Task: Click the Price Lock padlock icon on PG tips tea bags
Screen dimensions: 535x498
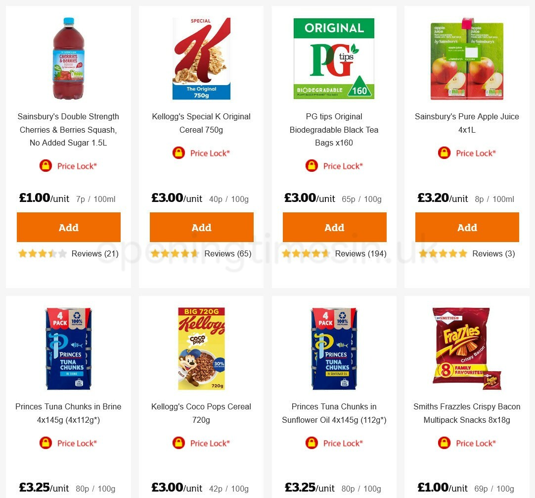Action: 312,165
